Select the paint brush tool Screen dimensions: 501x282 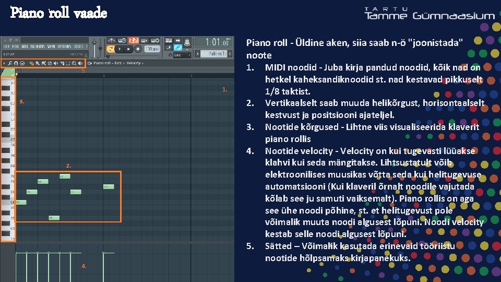38,63
